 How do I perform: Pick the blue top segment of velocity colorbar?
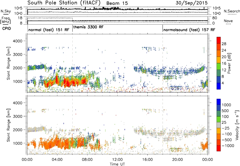pyautogui.click(x=219, y=102)
